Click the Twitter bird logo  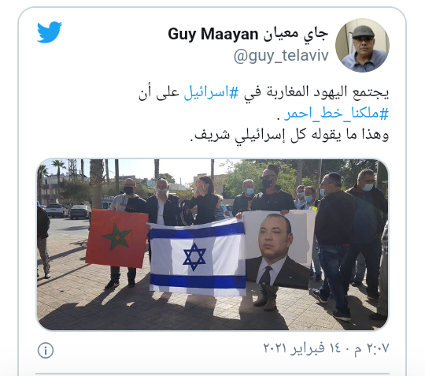(50, 32)
